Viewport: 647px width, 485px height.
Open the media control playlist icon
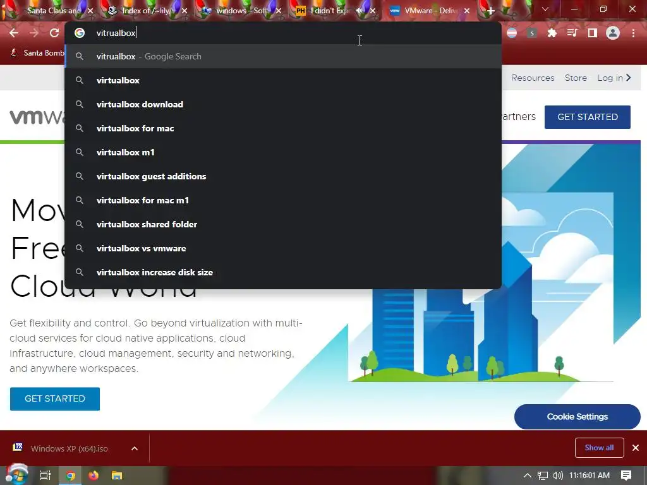[x=572, y=33]
